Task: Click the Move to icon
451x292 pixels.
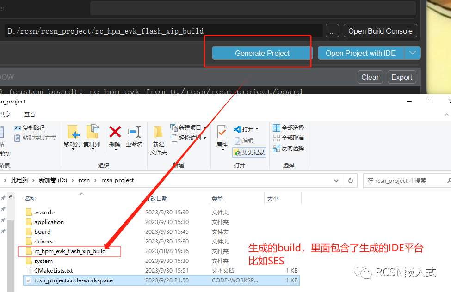Action: click(x=72, y=133)
